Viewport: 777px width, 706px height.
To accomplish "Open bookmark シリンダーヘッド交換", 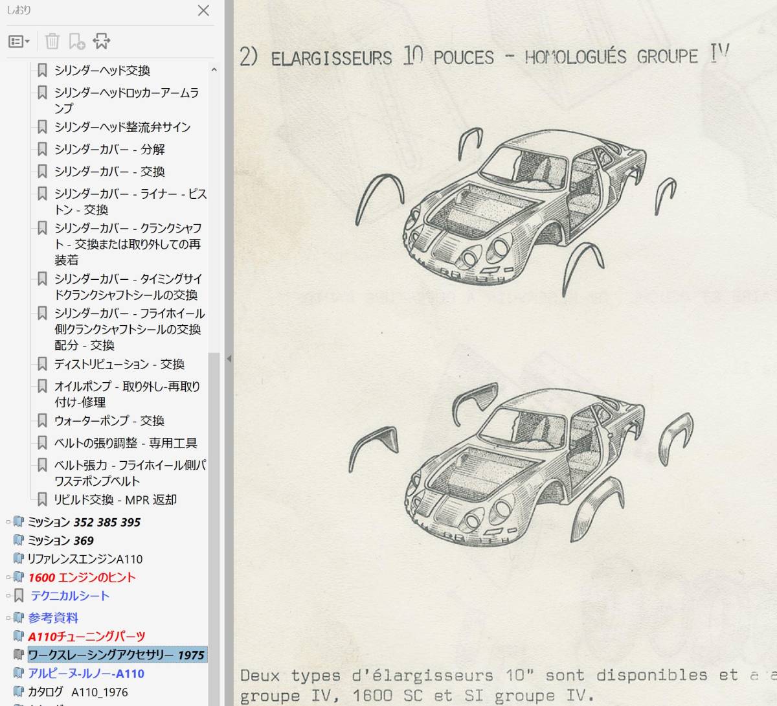I will click(x=102, y=70).
